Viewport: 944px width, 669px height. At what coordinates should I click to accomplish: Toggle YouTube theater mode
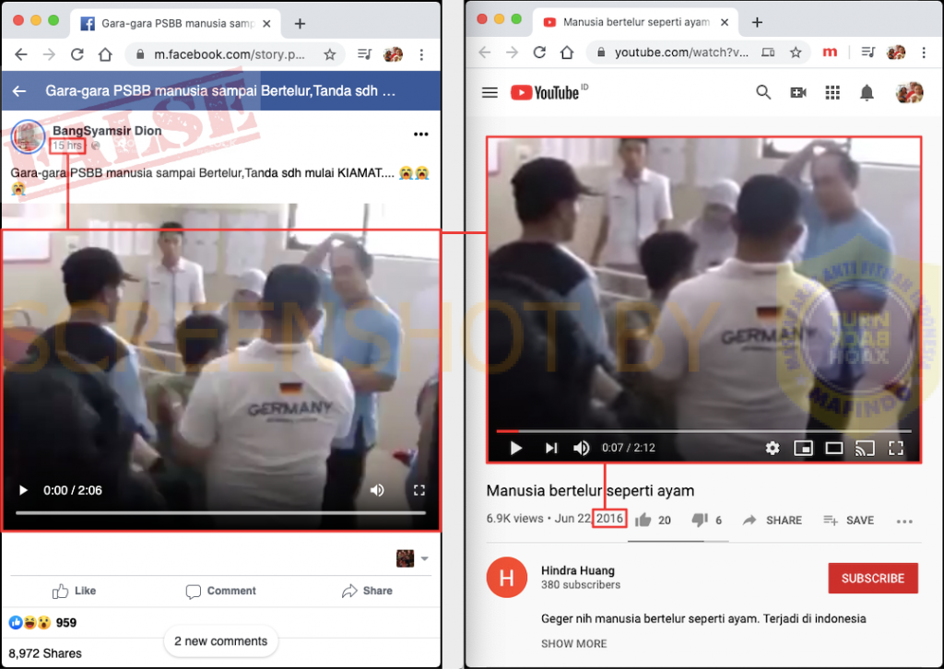pos(833,448)
